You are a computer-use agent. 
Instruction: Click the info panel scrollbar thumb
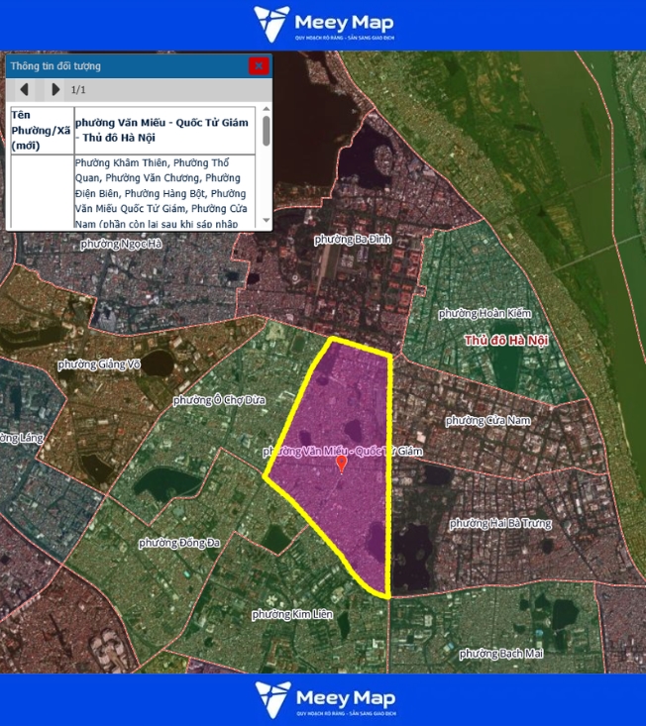pos(266,131)
